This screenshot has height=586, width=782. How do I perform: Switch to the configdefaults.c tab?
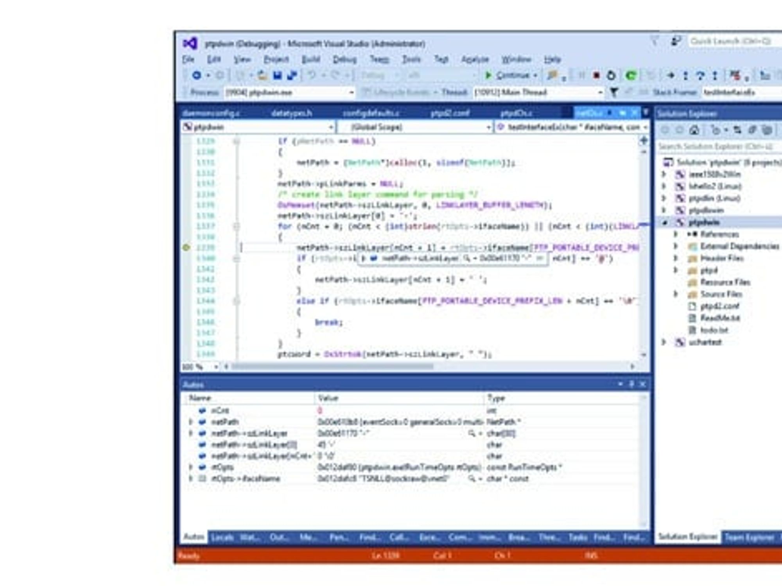coord(371,113)
